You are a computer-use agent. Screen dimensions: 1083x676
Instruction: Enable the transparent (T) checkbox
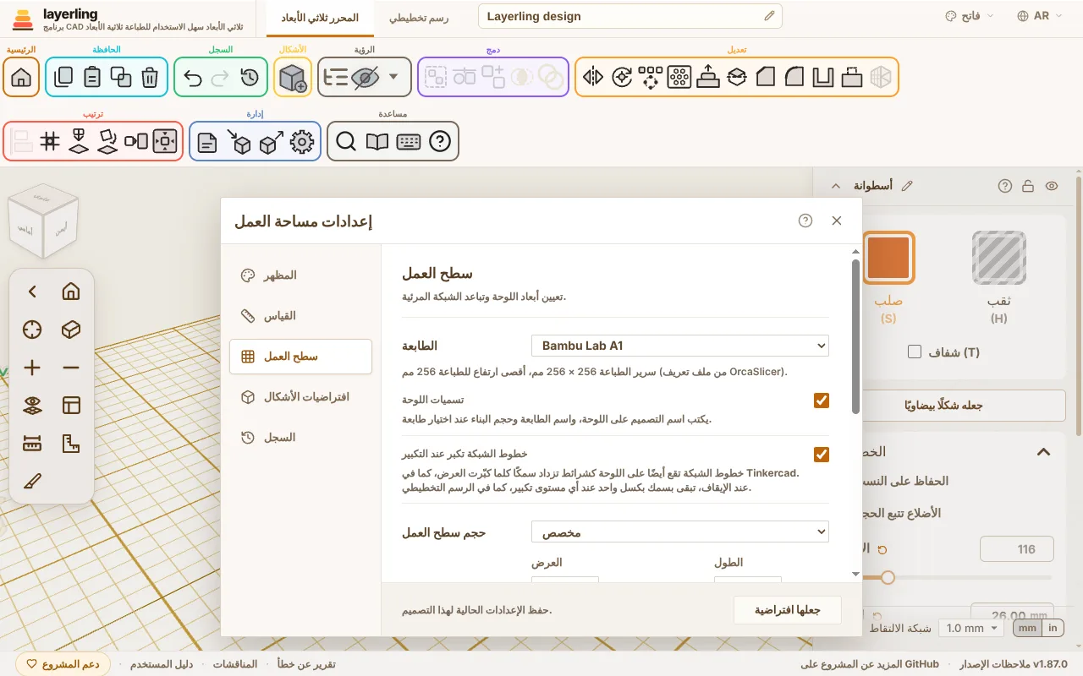[x=914, y=352]
